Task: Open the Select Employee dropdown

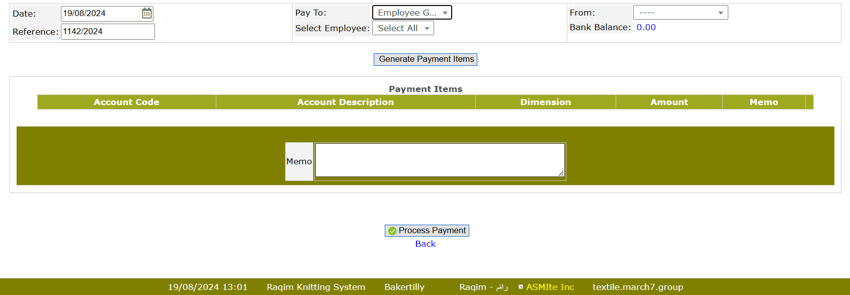Action: click(403, 29)
